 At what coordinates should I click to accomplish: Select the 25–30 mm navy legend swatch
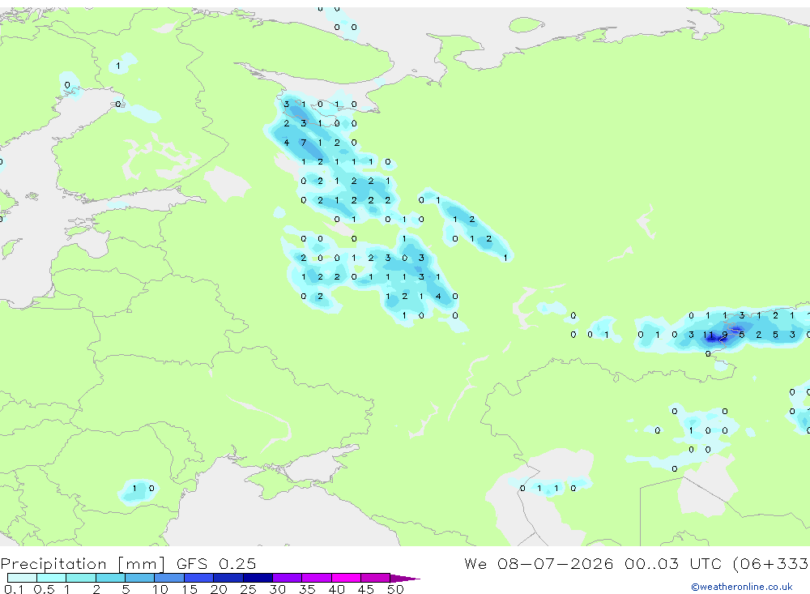pyautogui.click(x=258, y=578)
